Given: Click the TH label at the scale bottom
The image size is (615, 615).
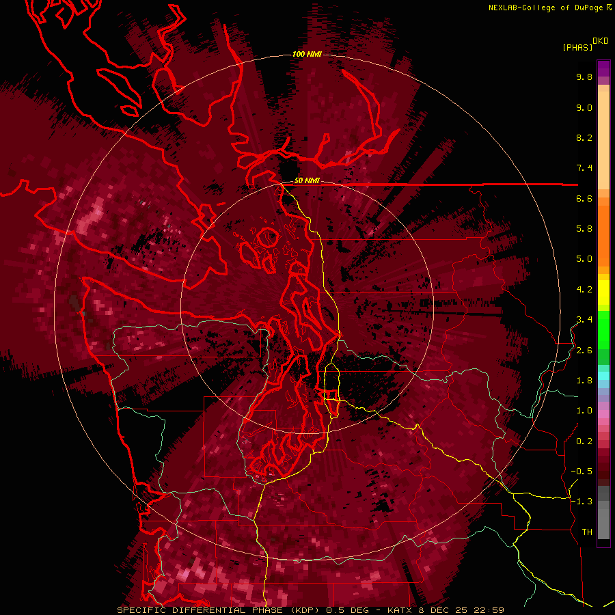Looking at the screenshot, I should coord(587,532).
